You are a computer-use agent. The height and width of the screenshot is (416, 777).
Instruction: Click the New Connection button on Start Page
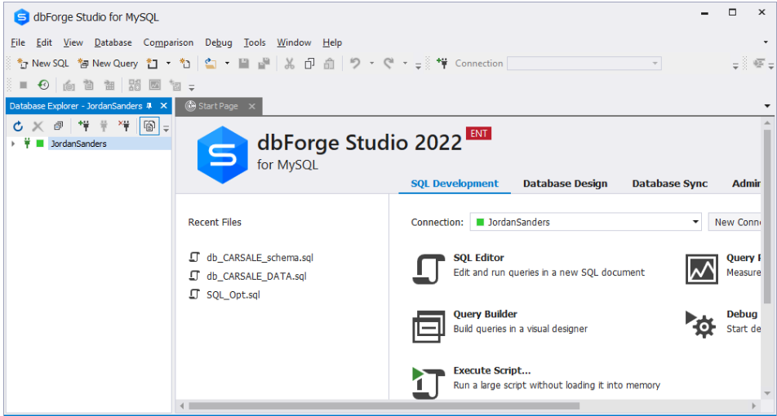735,222
